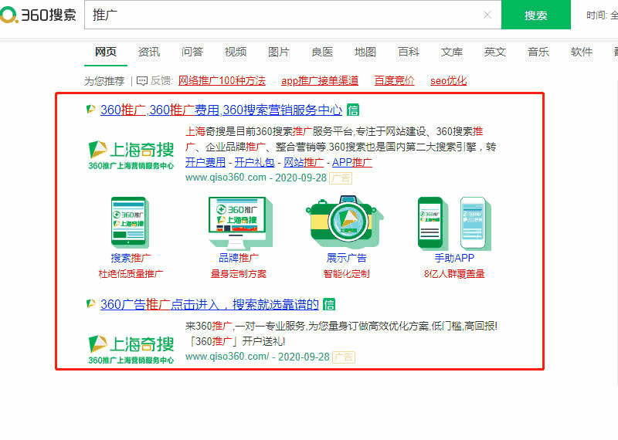
Task: Click the 杜绝低质量推广 caption
Action: (131, 274)
